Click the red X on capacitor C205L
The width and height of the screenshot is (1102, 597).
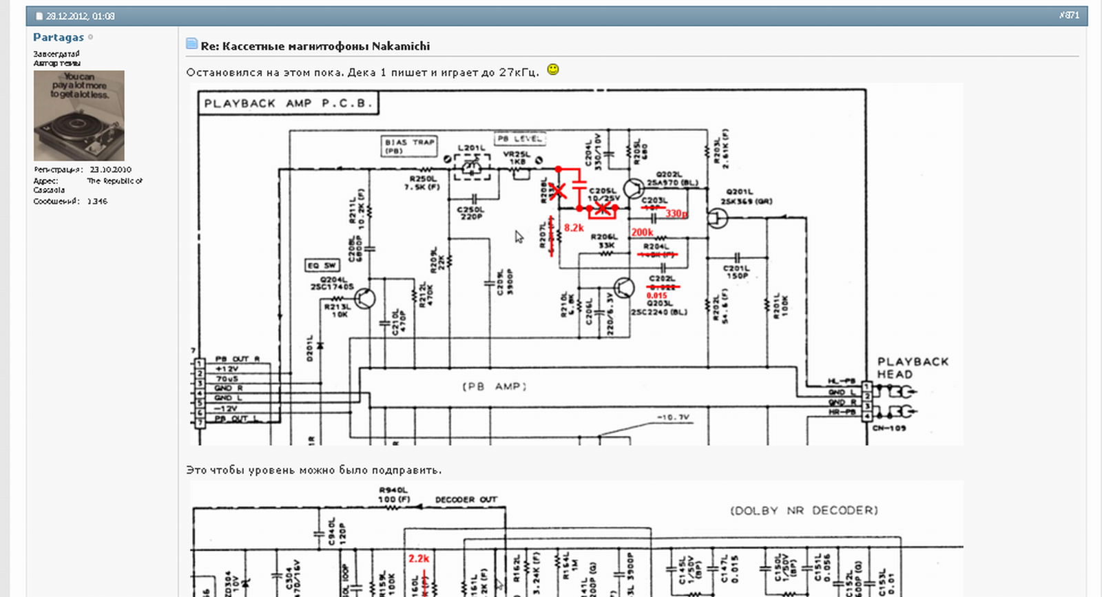[x=603, y=208]
